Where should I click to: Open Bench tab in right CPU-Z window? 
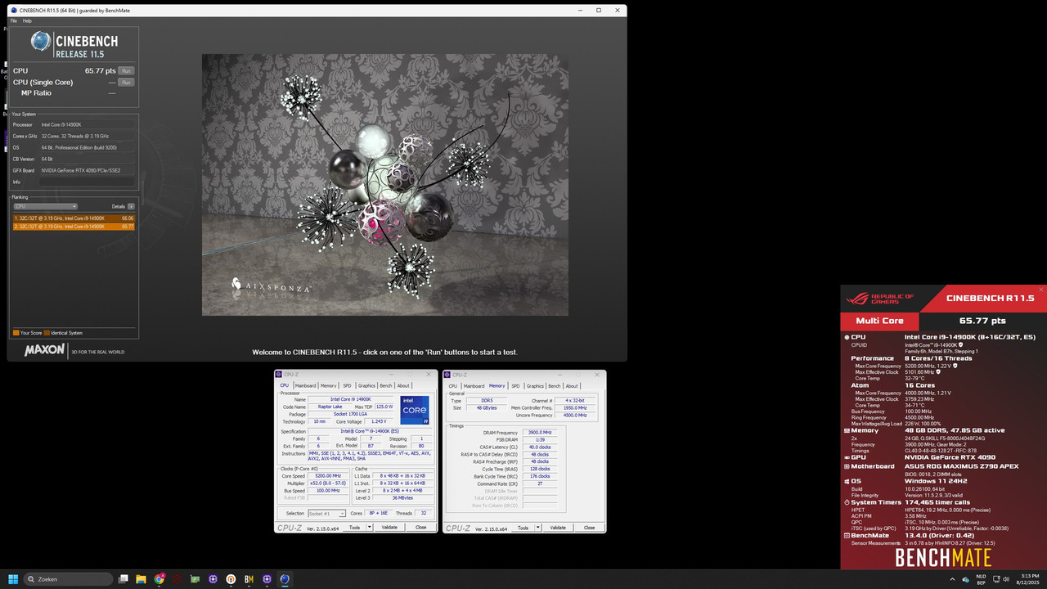click(x=555, y=386)
